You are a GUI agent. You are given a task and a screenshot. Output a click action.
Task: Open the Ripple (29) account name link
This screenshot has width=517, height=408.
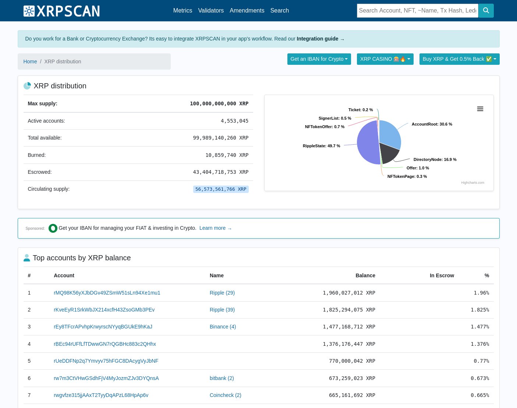coord(222,293)
